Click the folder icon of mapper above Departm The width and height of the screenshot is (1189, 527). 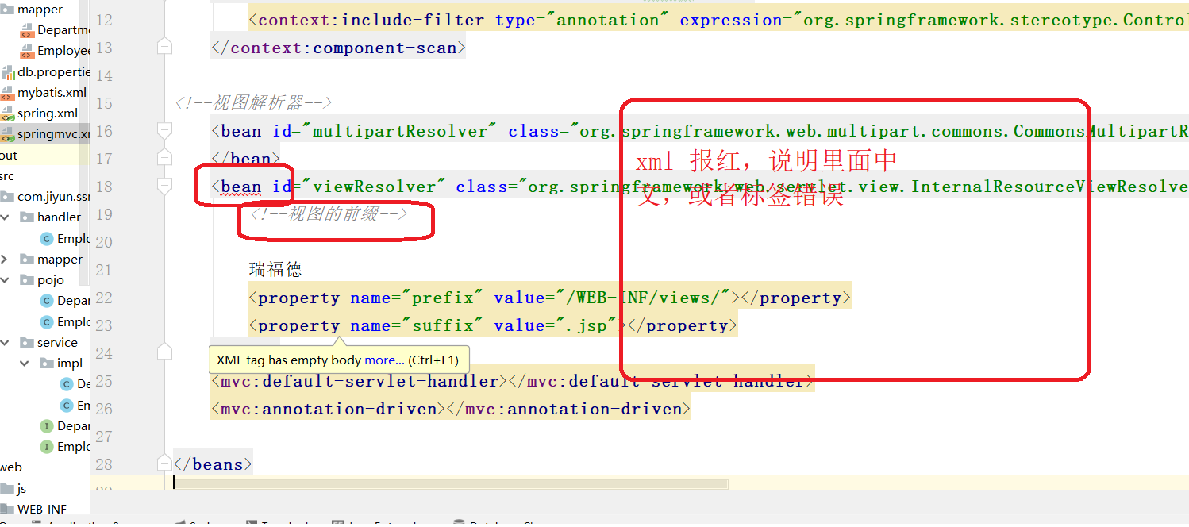tap(8, 10)
